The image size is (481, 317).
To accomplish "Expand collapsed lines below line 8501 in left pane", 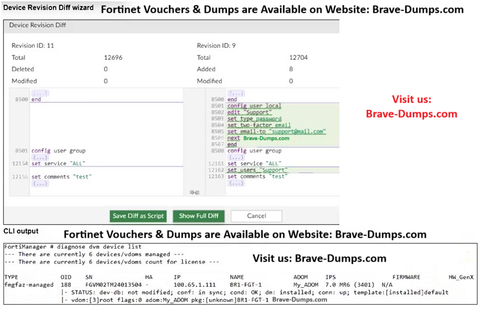I will [40, 157].
